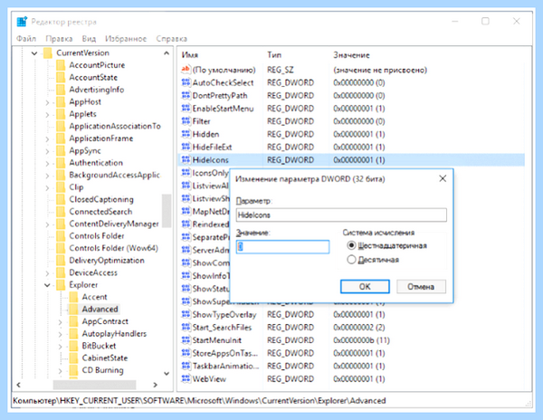
Task: Click the folder icon of DeviceAccess key
Action: [61, 272]
